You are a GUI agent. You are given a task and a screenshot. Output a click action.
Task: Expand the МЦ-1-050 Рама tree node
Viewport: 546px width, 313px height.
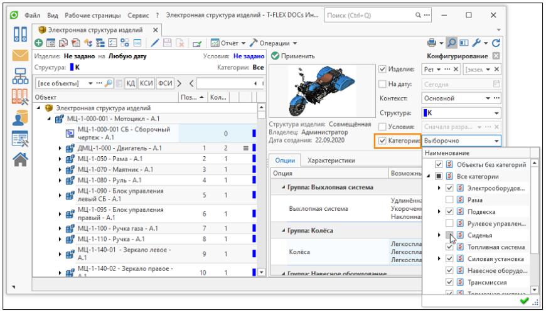(x=60, y=159)
